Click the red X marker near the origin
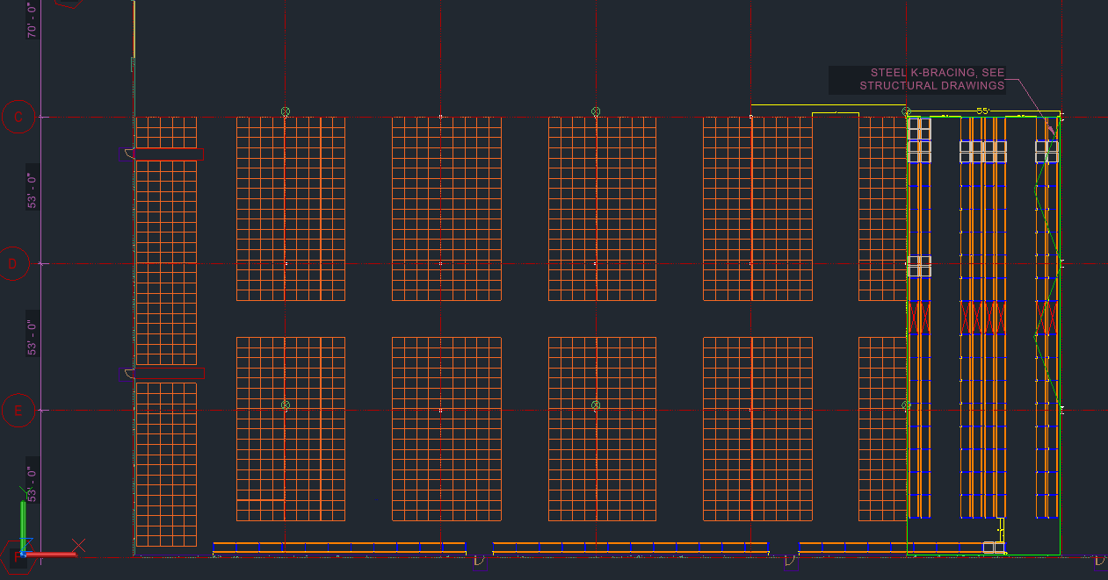Image resolution: width=1108 pixels, height=580 pixels. [x=79, y=545]
